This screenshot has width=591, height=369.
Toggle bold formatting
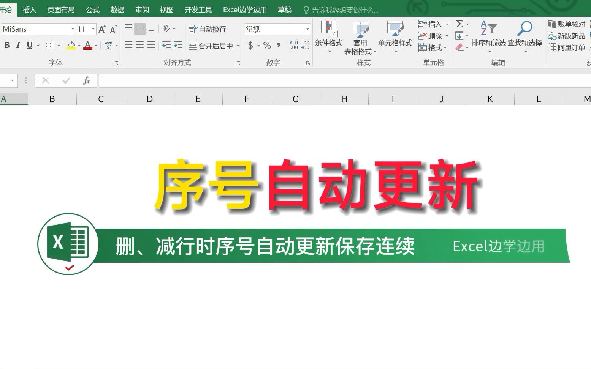pos(7,45)
